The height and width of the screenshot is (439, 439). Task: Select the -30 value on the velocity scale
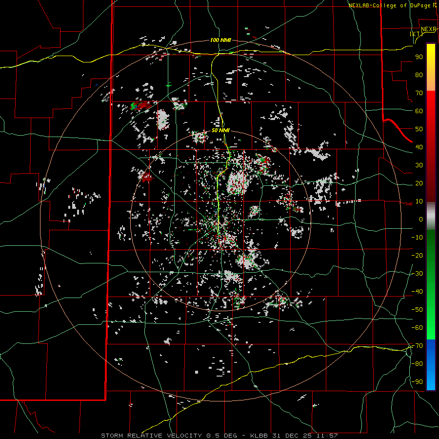tap(417, 274)
